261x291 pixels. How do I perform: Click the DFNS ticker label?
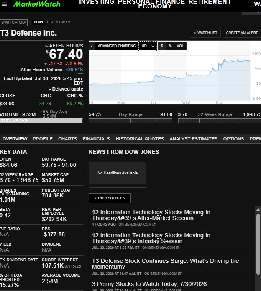point(38,22)
